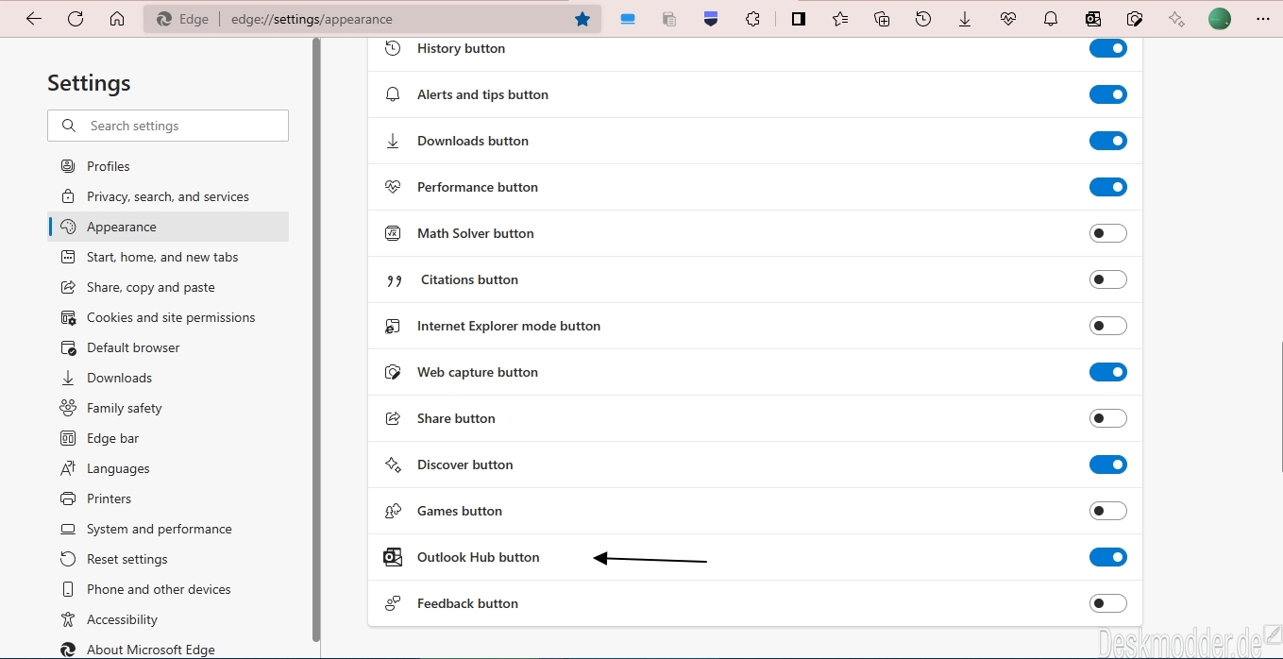Screen dimensions: 1283x659
Task: Open the Settings and more ellipsis menu
Action: pyautogui.click(x=1263, y=19)
